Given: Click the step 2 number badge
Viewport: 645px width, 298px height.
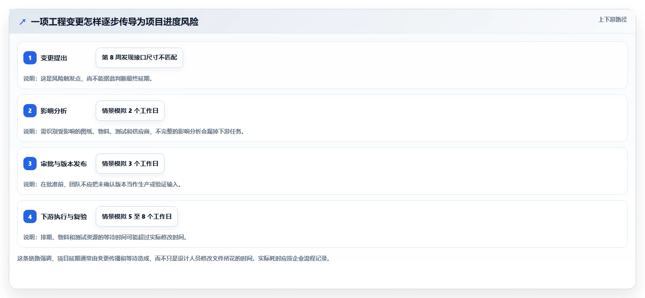Looking at the screenshot, I should coord(30,111).
